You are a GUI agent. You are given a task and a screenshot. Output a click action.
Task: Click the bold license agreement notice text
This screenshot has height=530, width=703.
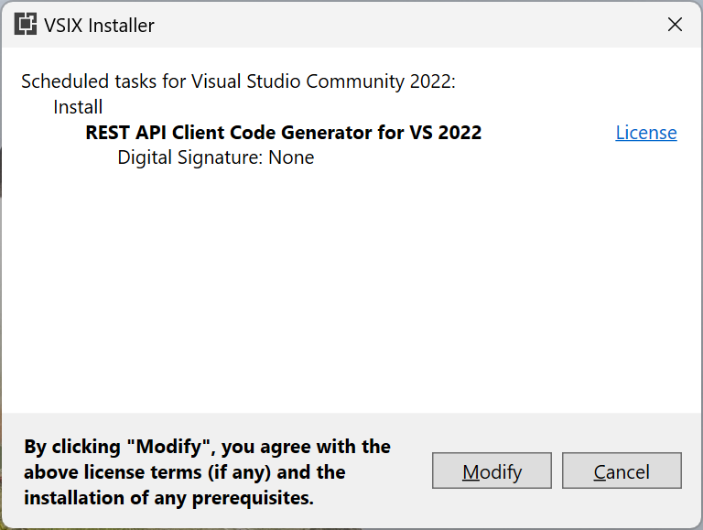click(207, 472)
